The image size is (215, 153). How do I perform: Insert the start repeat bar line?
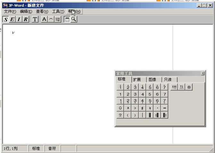coord(165,115)
